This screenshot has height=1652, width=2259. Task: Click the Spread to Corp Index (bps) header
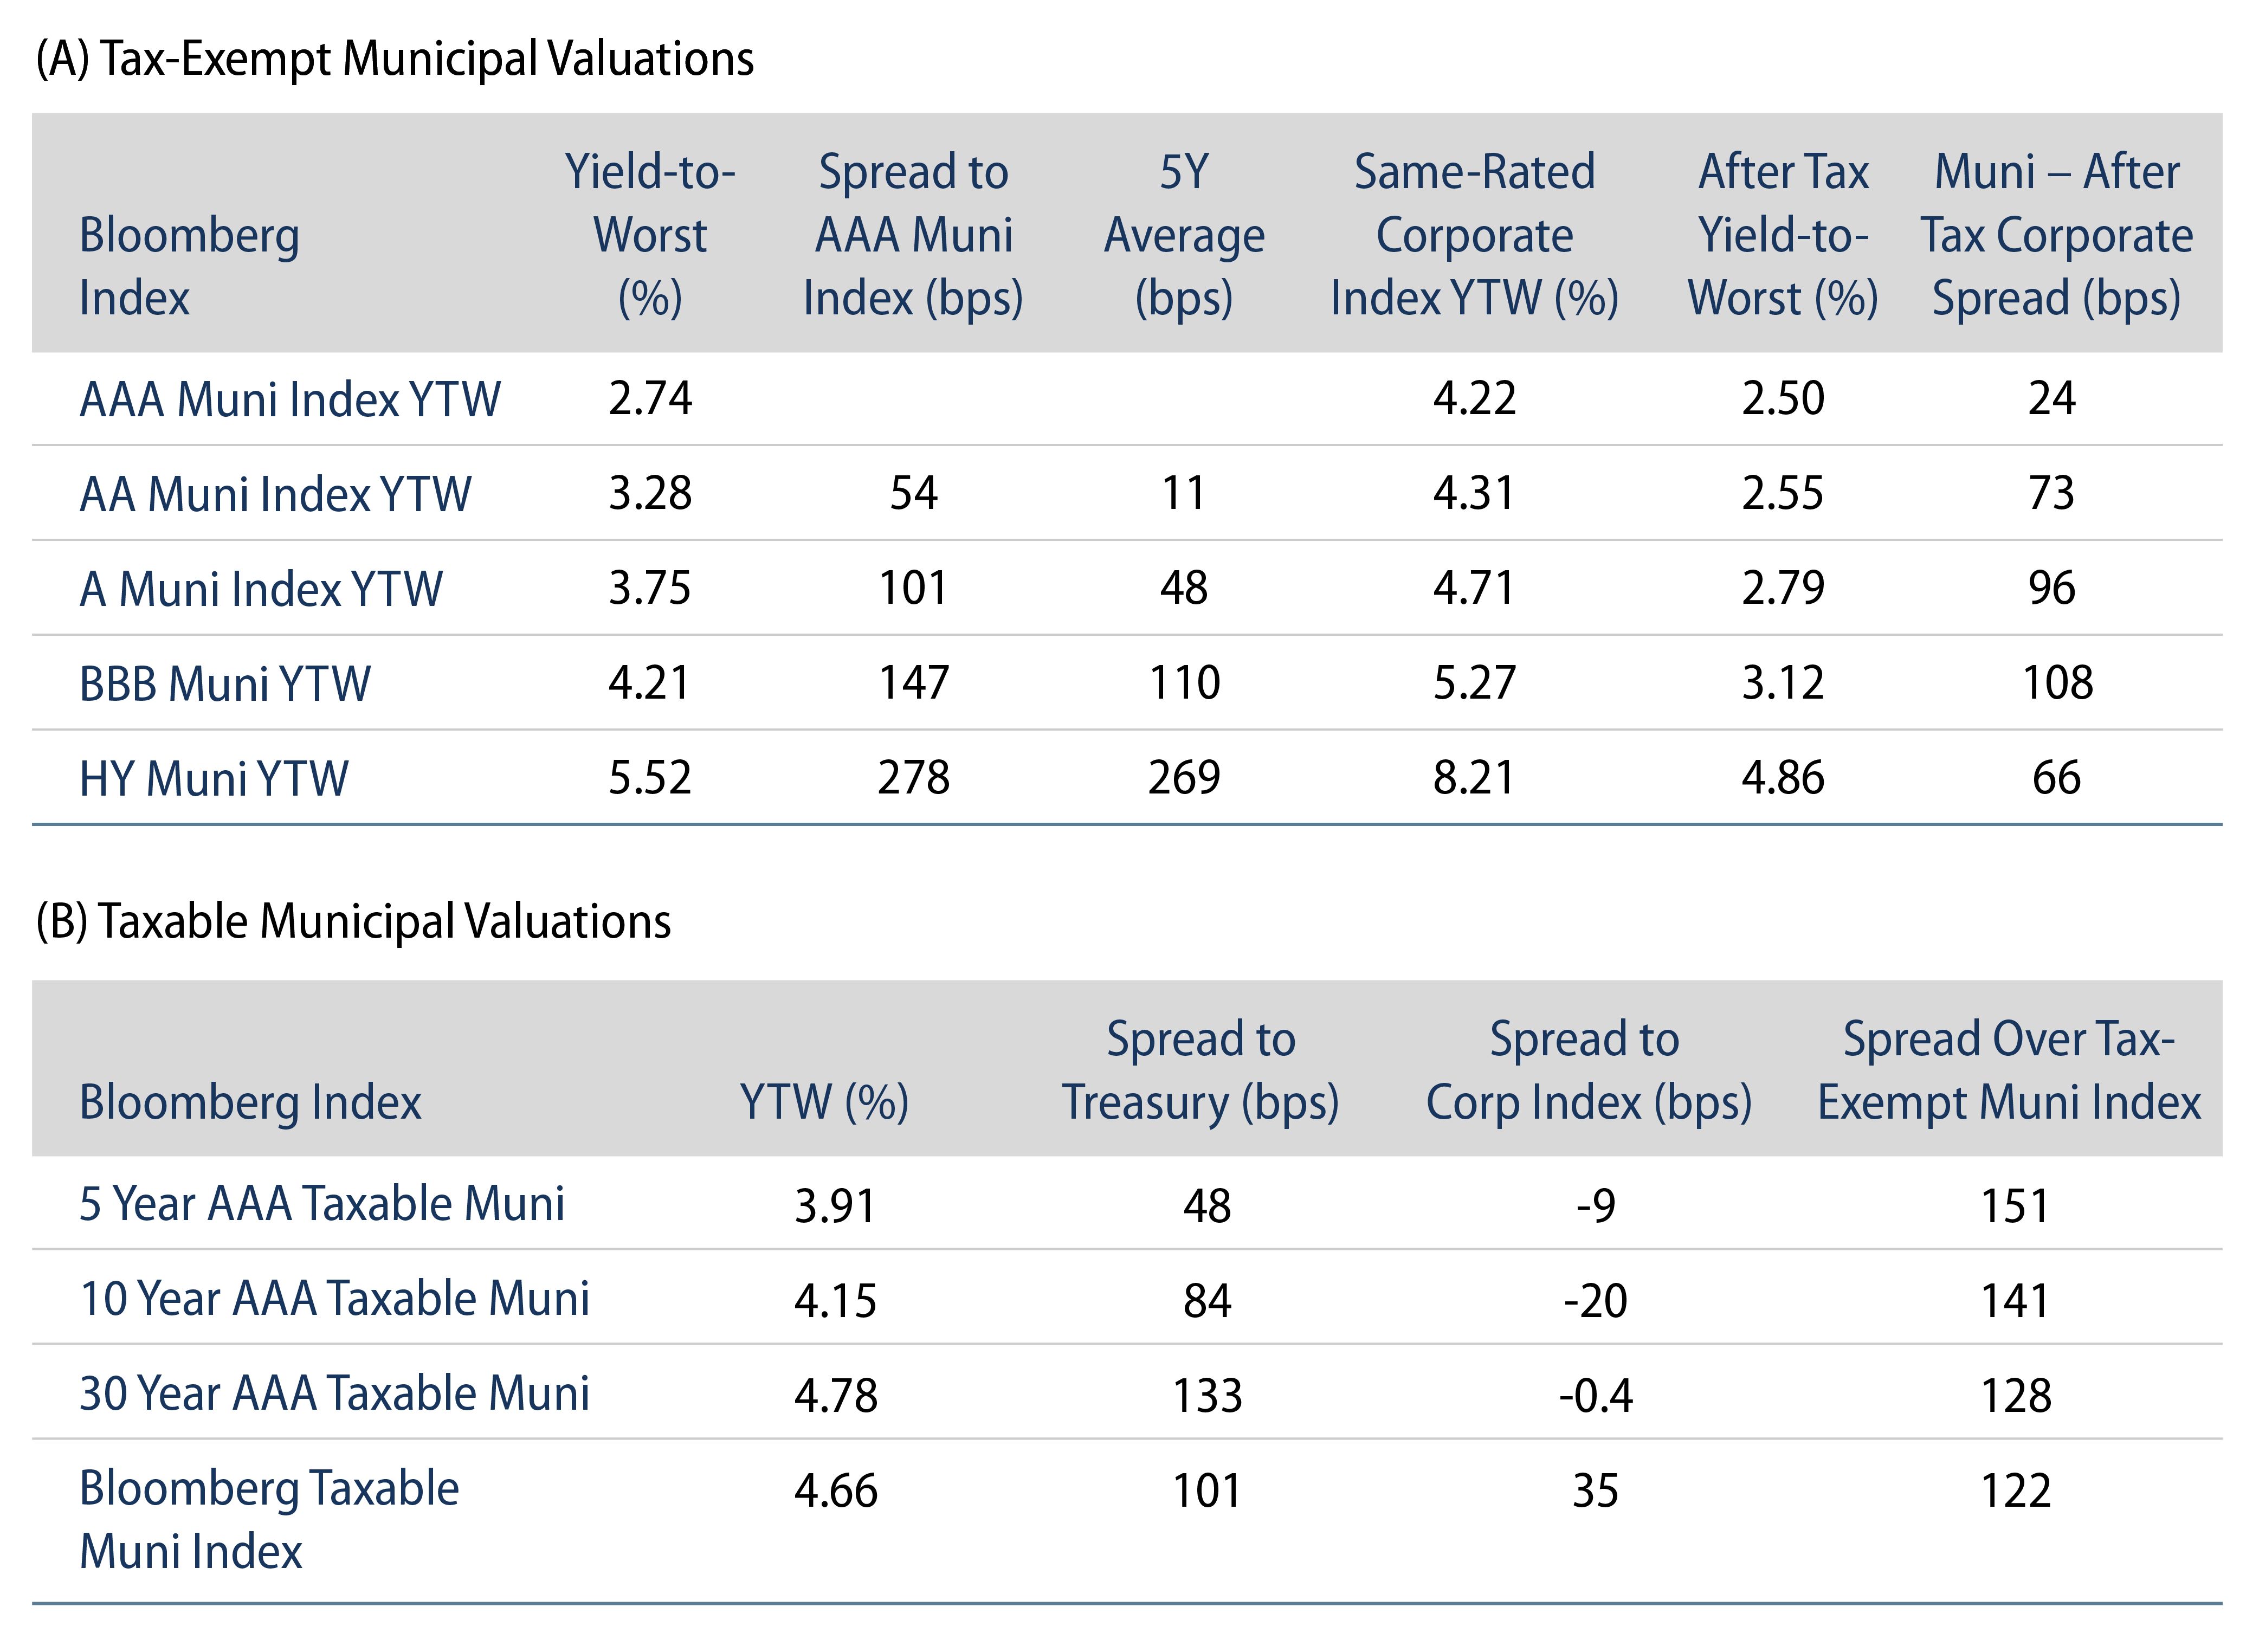[1588, 1070]
